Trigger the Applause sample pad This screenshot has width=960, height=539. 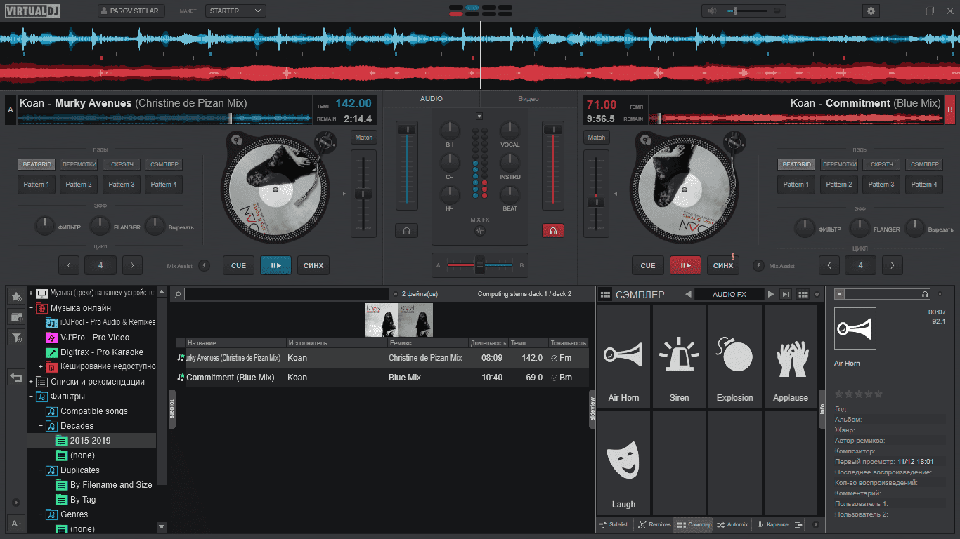(791, 357)
